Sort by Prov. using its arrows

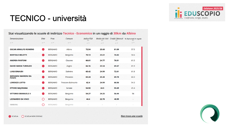[x=52, y=43]
